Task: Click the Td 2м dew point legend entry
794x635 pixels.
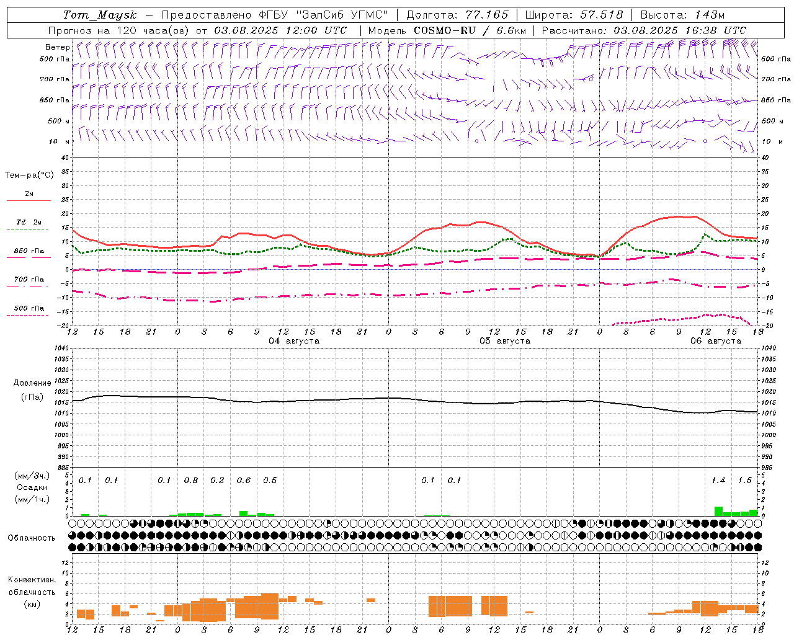Action: [x=29, y=222]
